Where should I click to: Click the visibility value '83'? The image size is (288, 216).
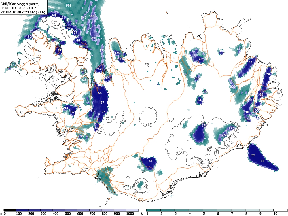pyautogui.click(x=108, y=78)
